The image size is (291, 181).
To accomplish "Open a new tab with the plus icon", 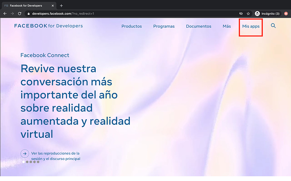I will pos(61,6).
